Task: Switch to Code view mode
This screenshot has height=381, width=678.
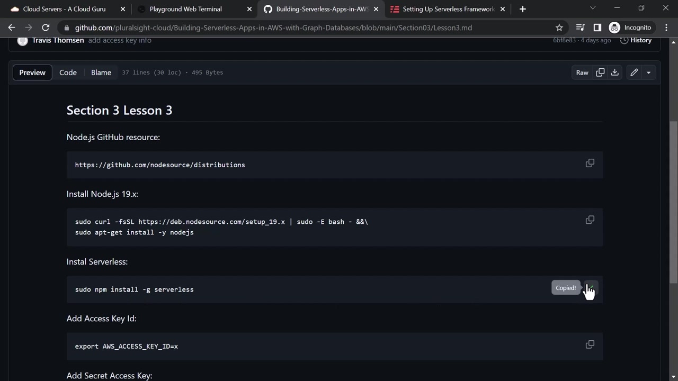Action: 68,72
